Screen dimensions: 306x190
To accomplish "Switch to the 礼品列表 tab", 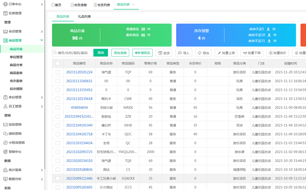I will pos(84,17).
